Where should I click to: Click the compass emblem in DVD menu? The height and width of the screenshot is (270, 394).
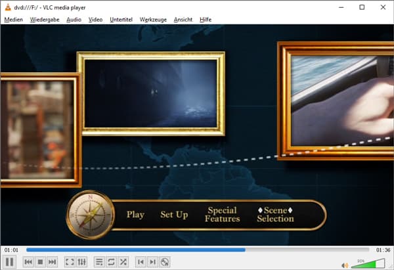(x=90, y=215)
